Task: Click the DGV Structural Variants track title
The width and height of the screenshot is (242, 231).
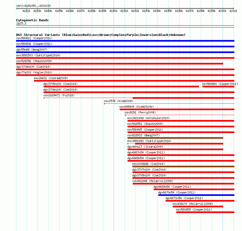Action: (101, 35)
